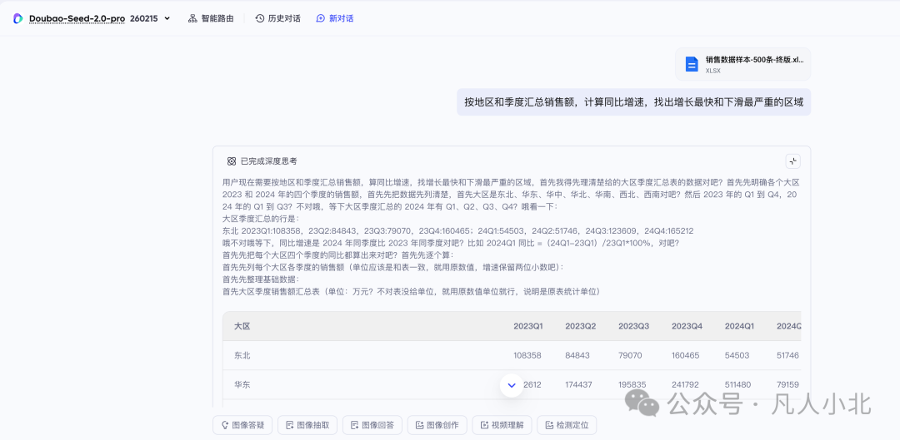Choose the 图像抽取 shortcut
Image resolution: width=900 pixels, height=440 pixels.
(307, 425)
